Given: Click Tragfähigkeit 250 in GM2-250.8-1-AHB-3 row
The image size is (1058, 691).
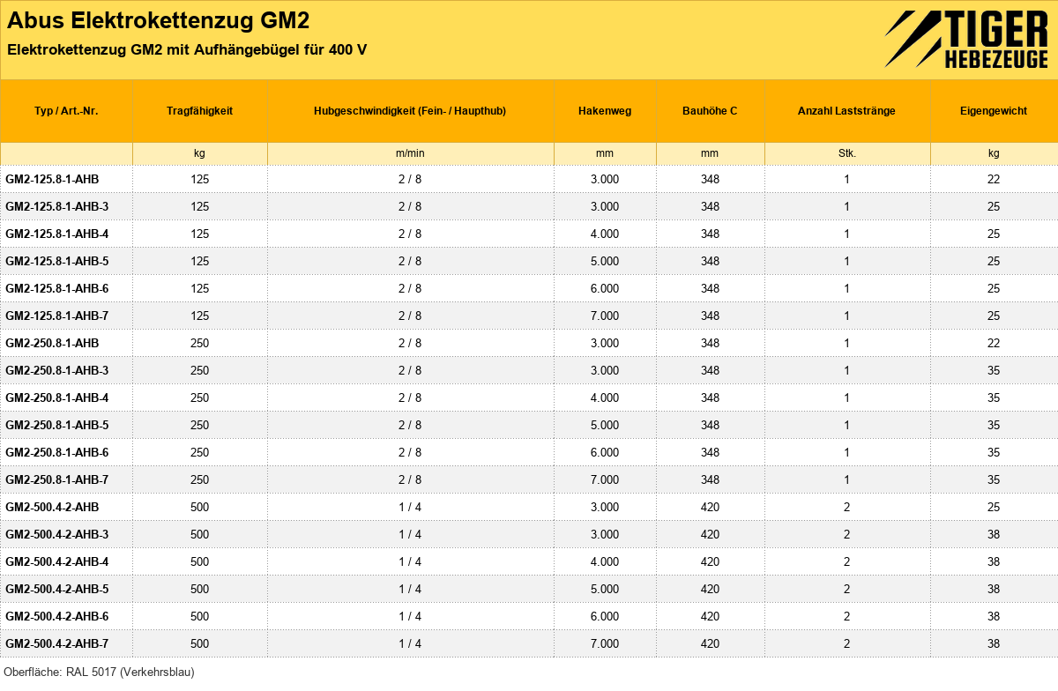Looking at the screenshot, I should click(200, 370).
